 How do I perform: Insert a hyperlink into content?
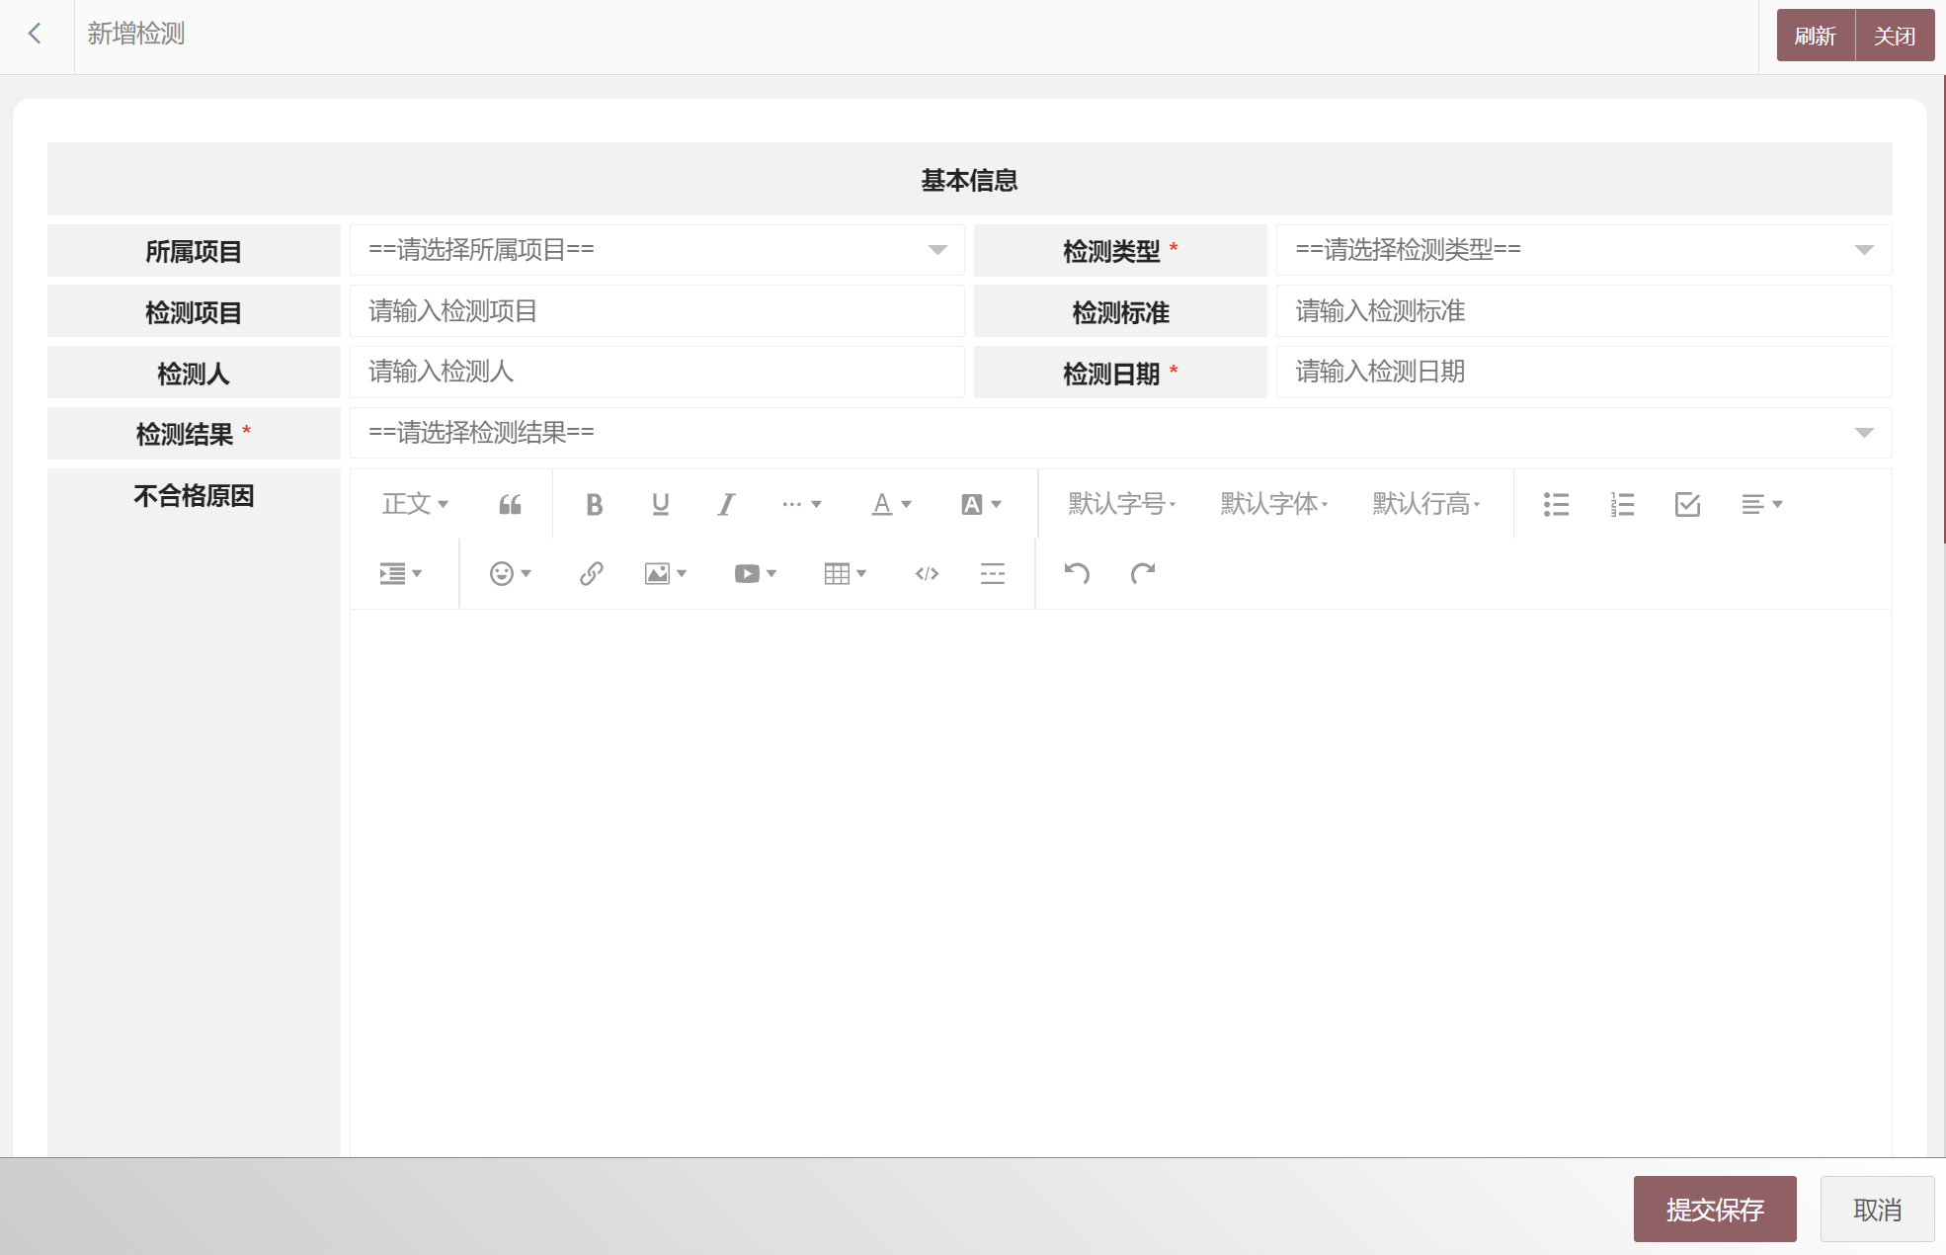(x=591, y=574)
